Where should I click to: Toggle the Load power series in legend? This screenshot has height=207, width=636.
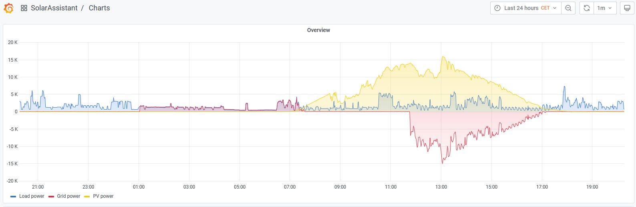click(32, 196)
